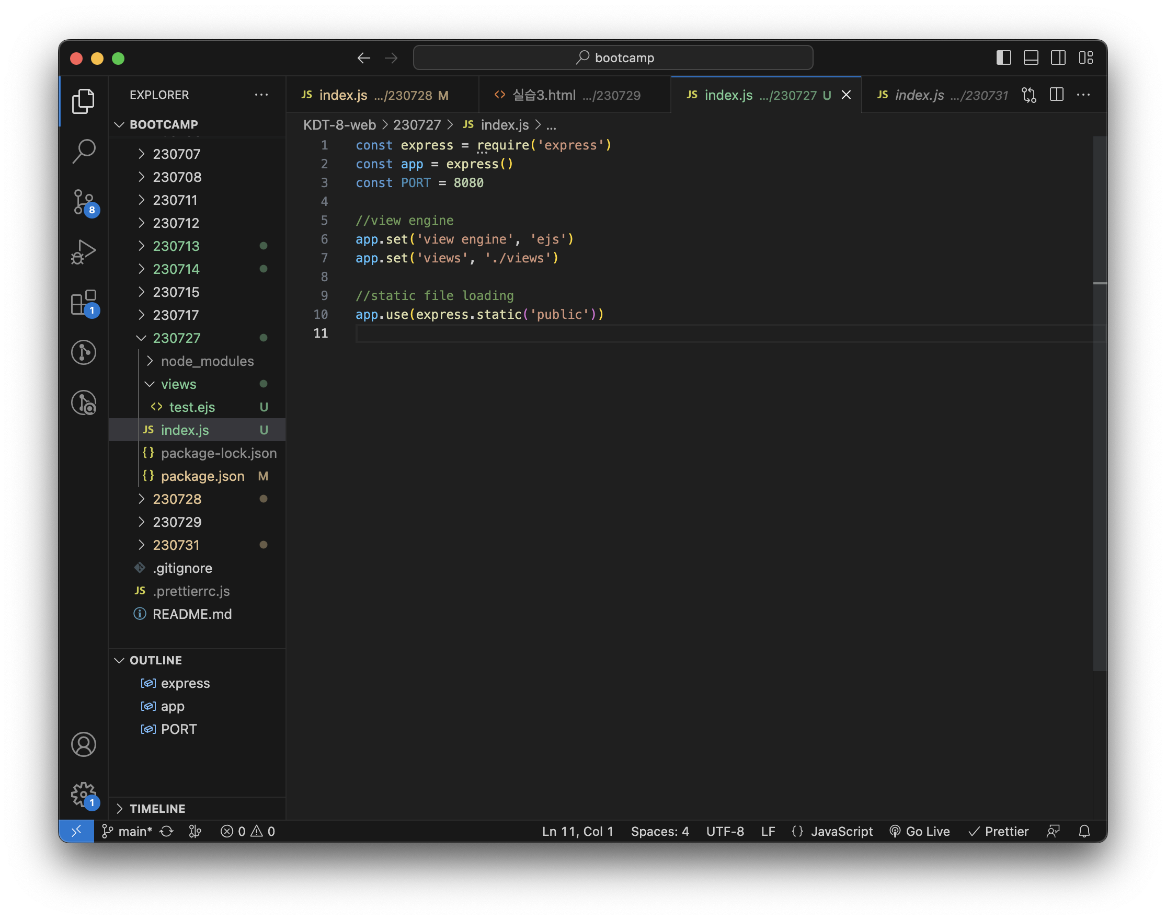This screenshot has width=1166, height=920.
Task: Customize layout icon in title bar
Action: [x=1085, y=57]
